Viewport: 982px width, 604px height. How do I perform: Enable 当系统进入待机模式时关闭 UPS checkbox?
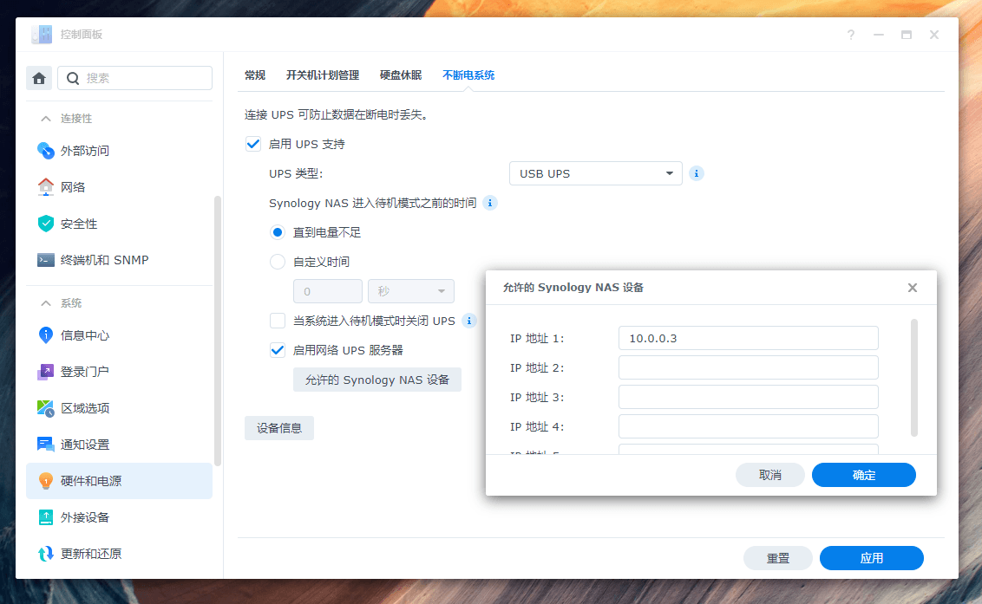[278, 321]
